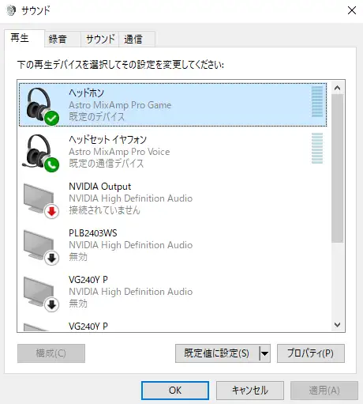Select the NVIDIA Output device name
The height and width of the screenshot is (404, 363).
click(99, 187)
